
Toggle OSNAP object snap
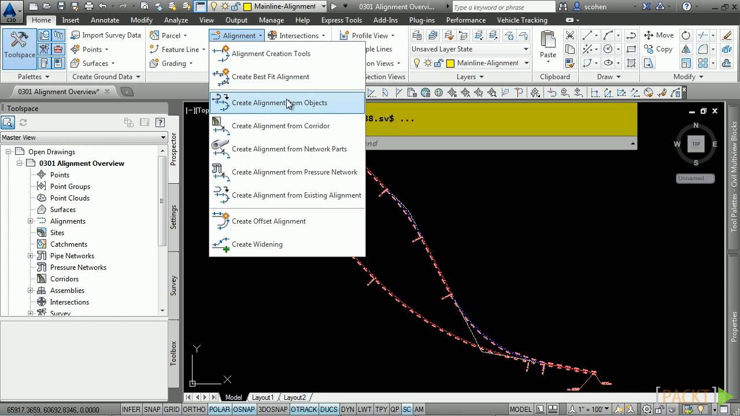pyautogui.click(x=244, y=410)
